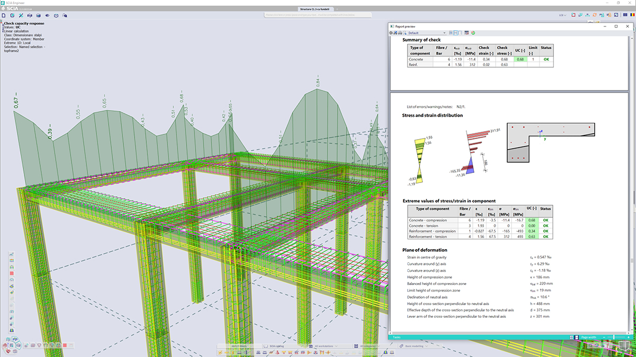Image resolution: width=636 pixels, height=357 pixels.
Task: Open the Default template dropdown in Report preview
Action: click(x=427, y=33)
